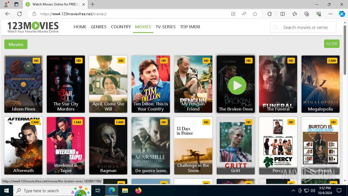The height and width of the screenshot is (196, 348).
Task: Open the Bagman movie poster
Action: pos(108,146)
